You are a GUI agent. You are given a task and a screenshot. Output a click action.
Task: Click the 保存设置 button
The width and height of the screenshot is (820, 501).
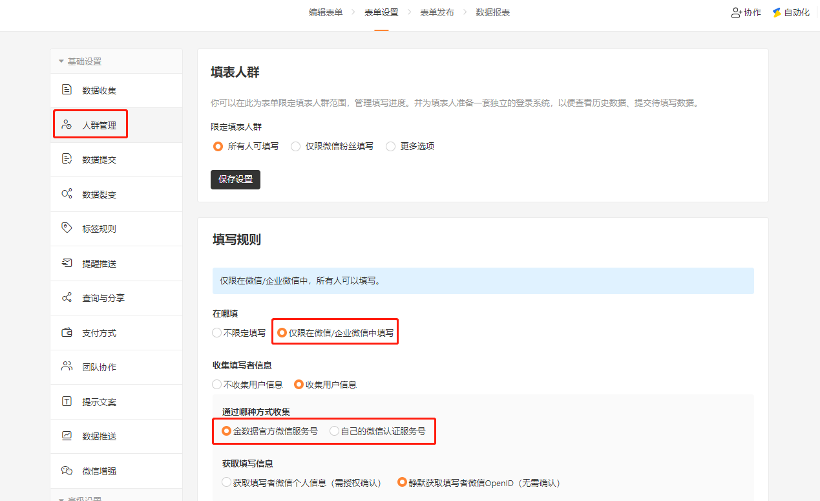235,179
